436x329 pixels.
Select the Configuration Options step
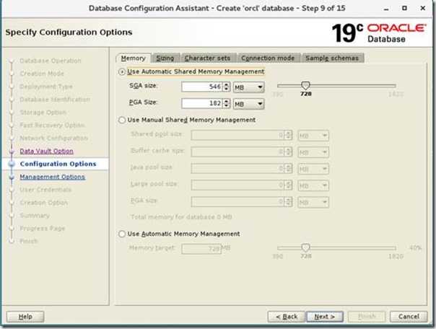(58, 164)
